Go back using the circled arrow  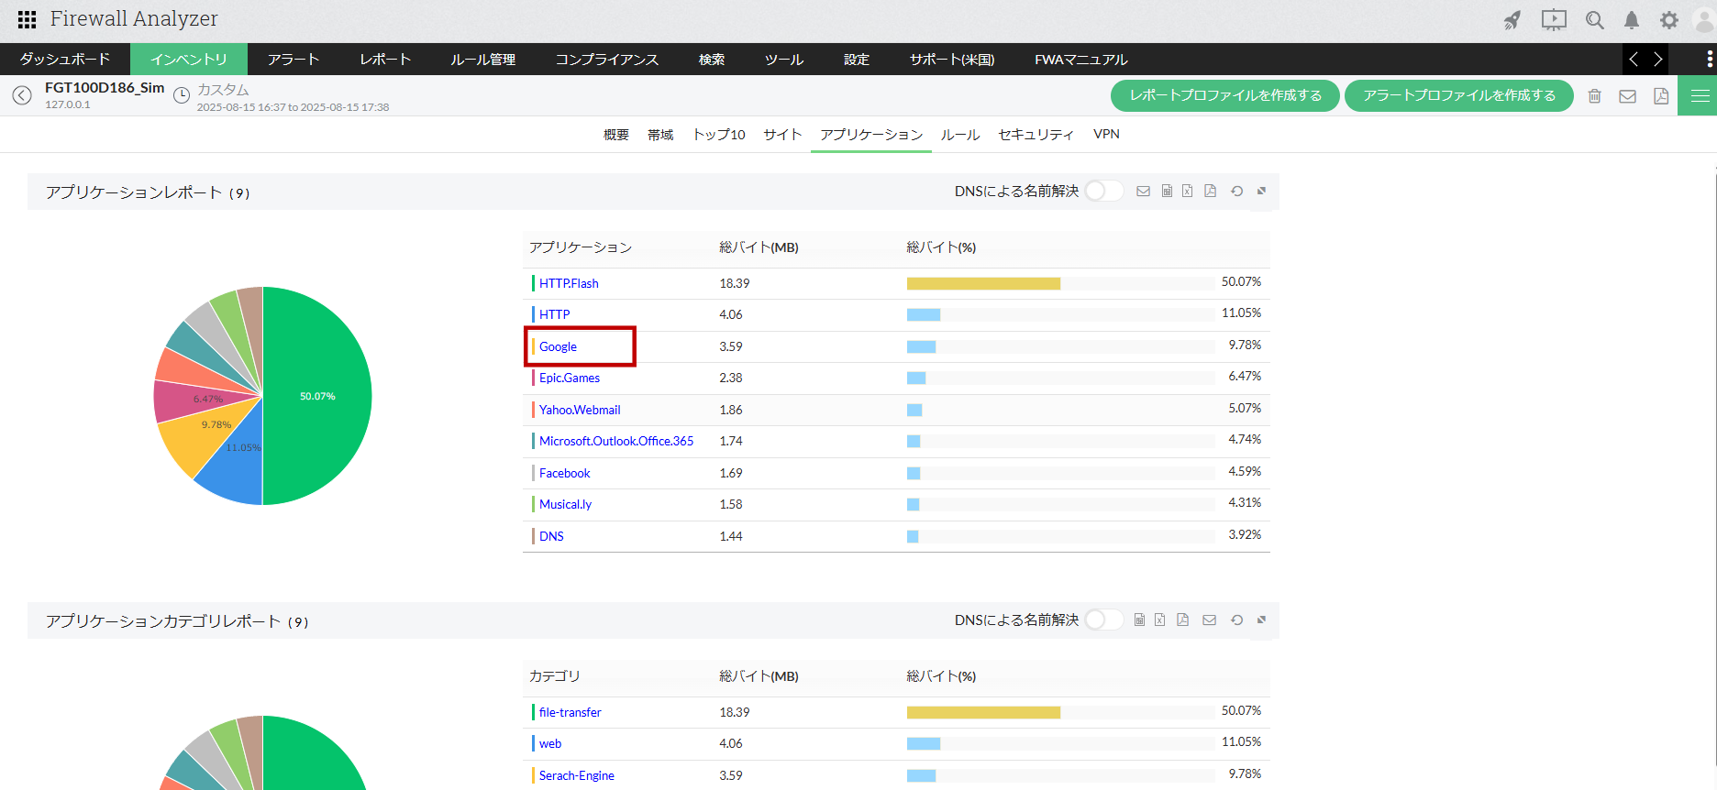[22, 95]
